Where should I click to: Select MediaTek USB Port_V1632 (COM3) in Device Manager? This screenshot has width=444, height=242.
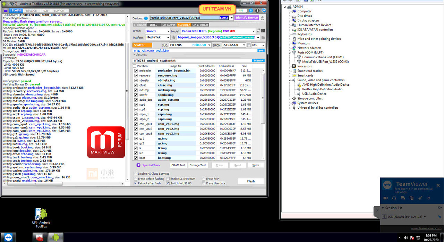(x=325, y=62)
